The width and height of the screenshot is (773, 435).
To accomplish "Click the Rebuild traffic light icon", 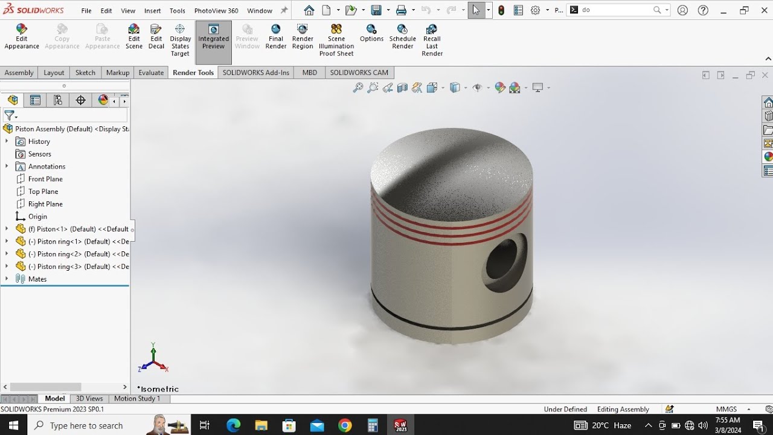I will (x=501, y=10).
